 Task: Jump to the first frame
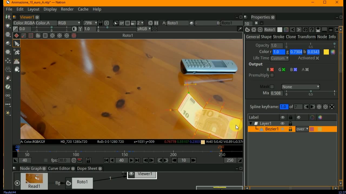[x=106, y=160]
